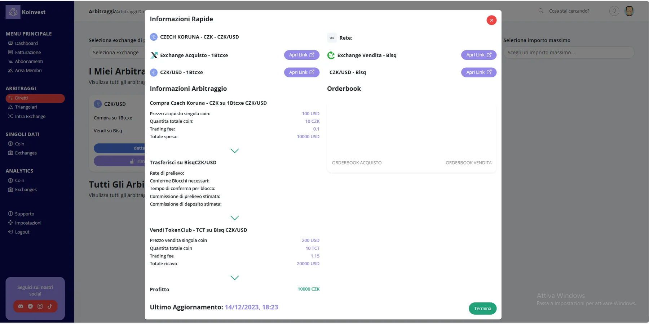649x324 pixels.
Task: Open Dashboard in the main menu
Action: tap(26, 43)
